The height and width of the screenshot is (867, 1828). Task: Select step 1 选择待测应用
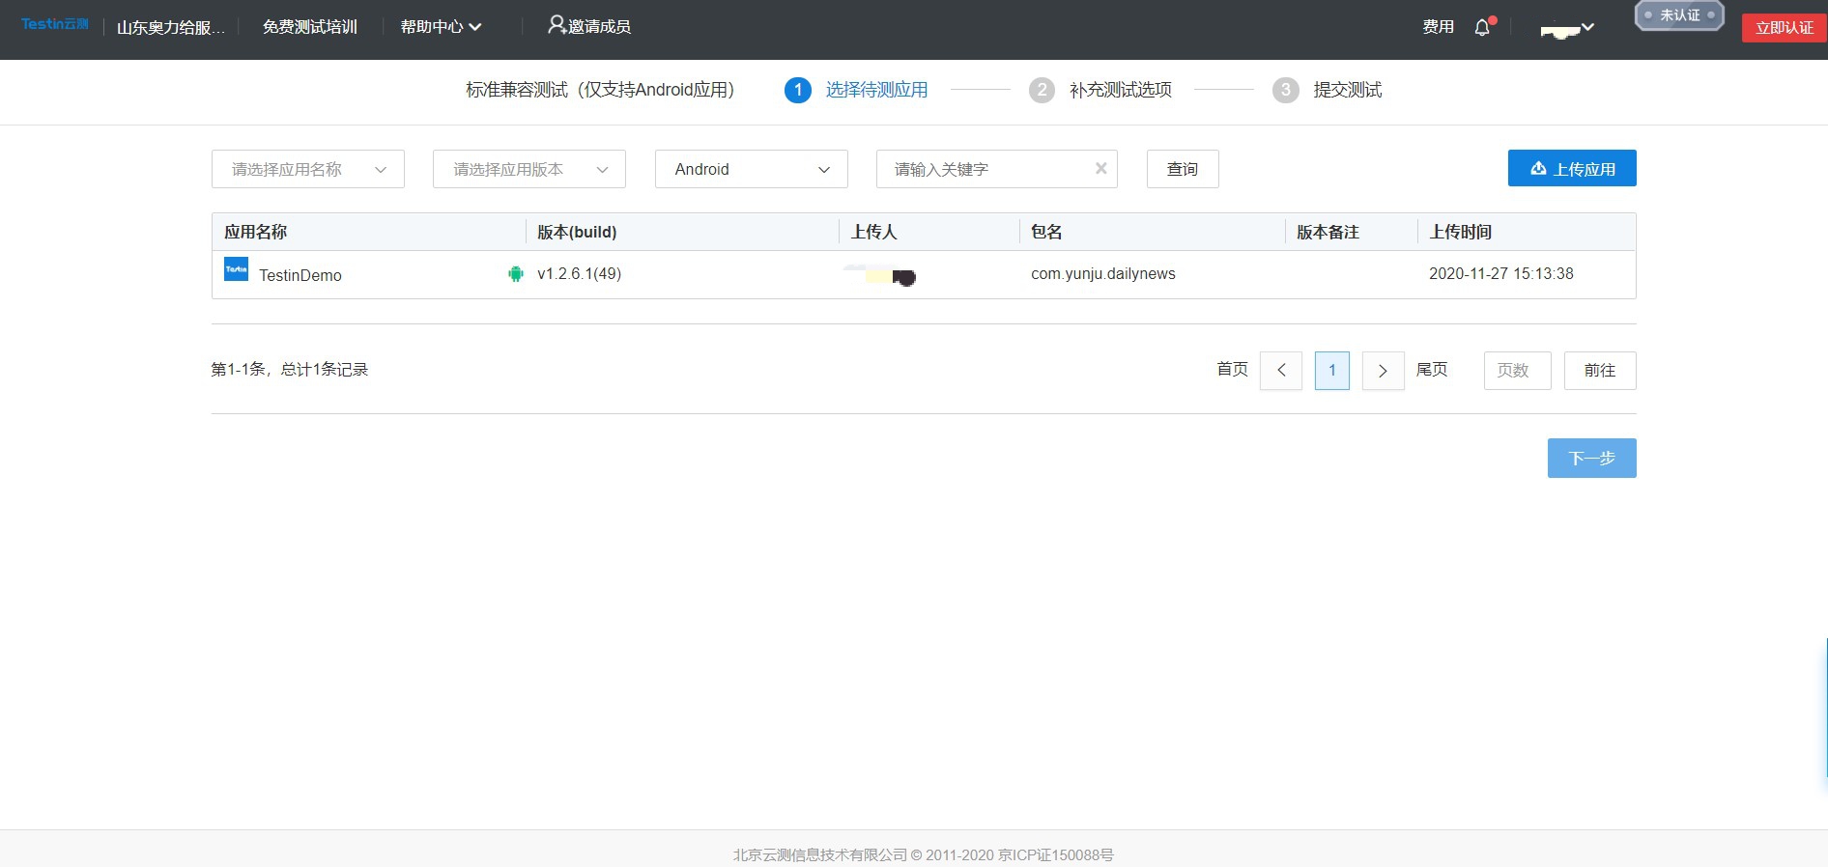pyautogui.click(x=856, y=90)
